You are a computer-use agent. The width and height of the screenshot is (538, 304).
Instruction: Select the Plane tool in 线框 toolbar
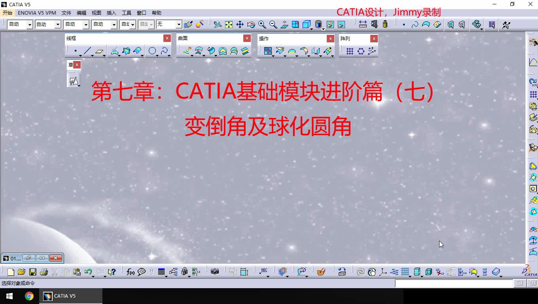coord(99,51)
